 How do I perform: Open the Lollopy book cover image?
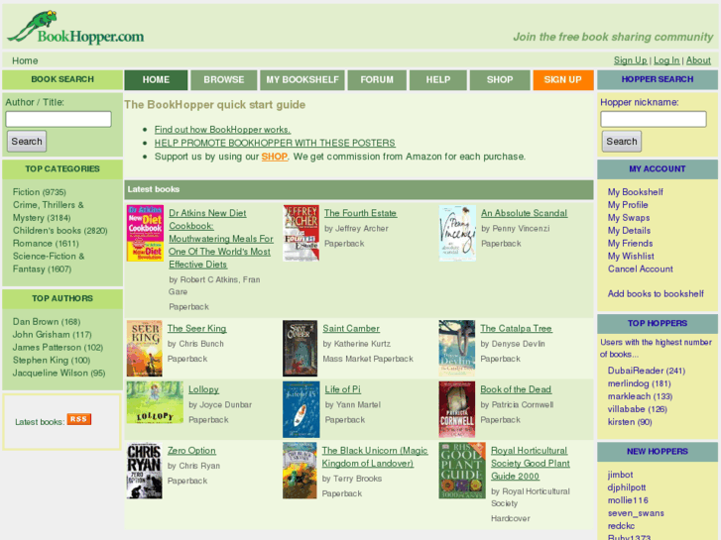(x=155, y=402)
